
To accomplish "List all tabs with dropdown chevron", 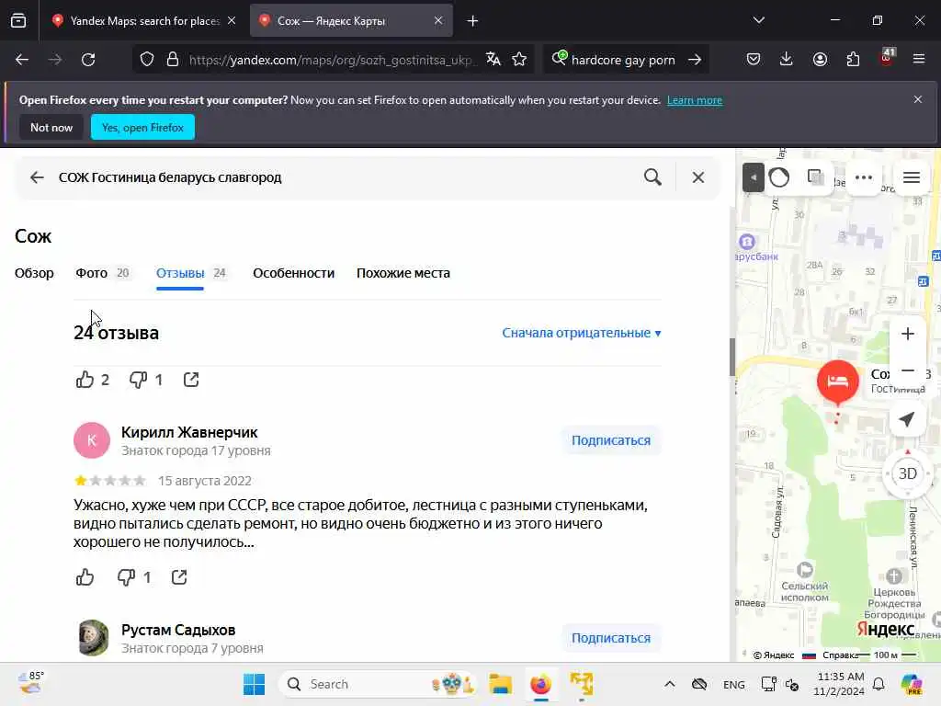I will click(758, 20).
